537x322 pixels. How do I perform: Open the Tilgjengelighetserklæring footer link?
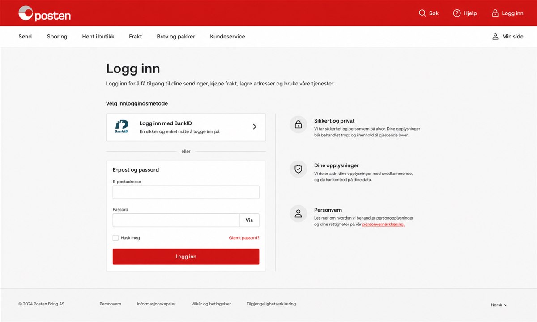(x=271, y=304)
